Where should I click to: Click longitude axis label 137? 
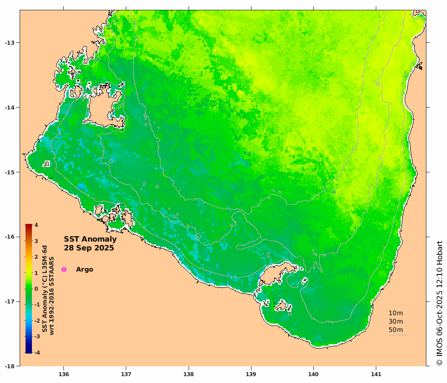[x=126, y=374]
